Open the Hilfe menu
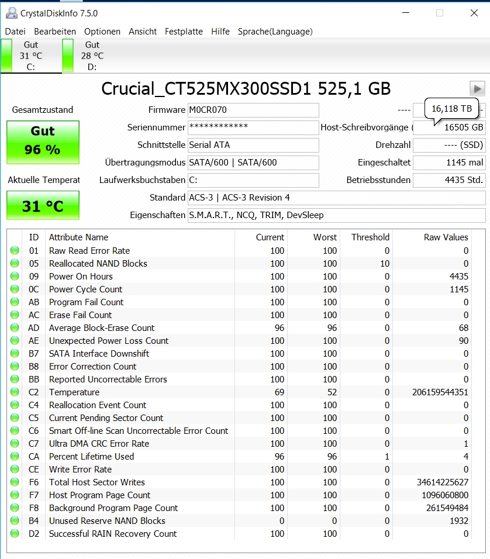Image resolution: width=490 pixels, height=559 pixels. (220, 32)
